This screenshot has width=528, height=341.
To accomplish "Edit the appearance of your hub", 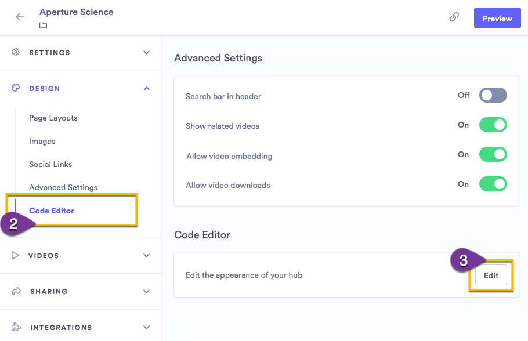I will point(491,275).
